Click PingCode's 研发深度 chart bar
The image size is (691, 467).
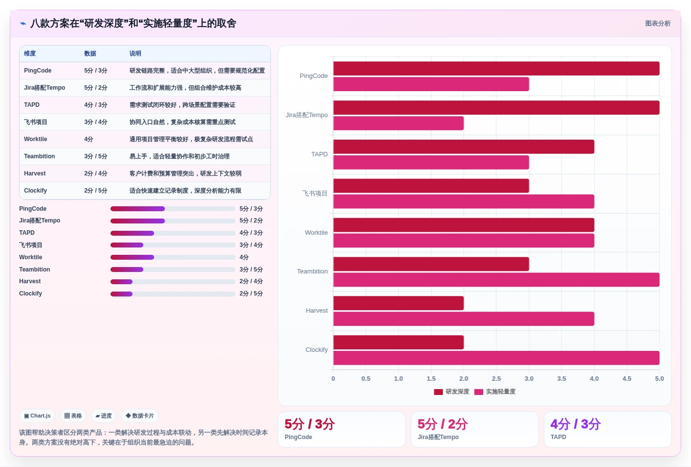click(496, 69)
